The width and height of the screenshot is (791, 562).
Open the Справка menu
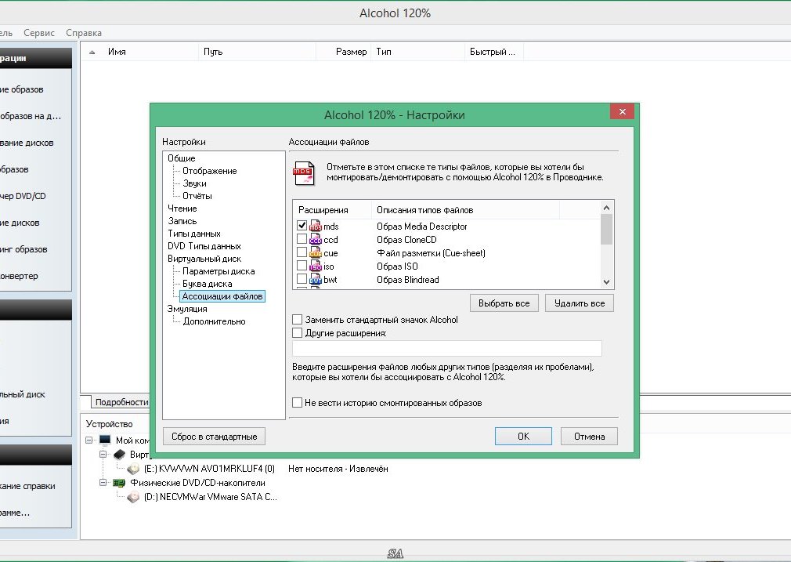84,33
